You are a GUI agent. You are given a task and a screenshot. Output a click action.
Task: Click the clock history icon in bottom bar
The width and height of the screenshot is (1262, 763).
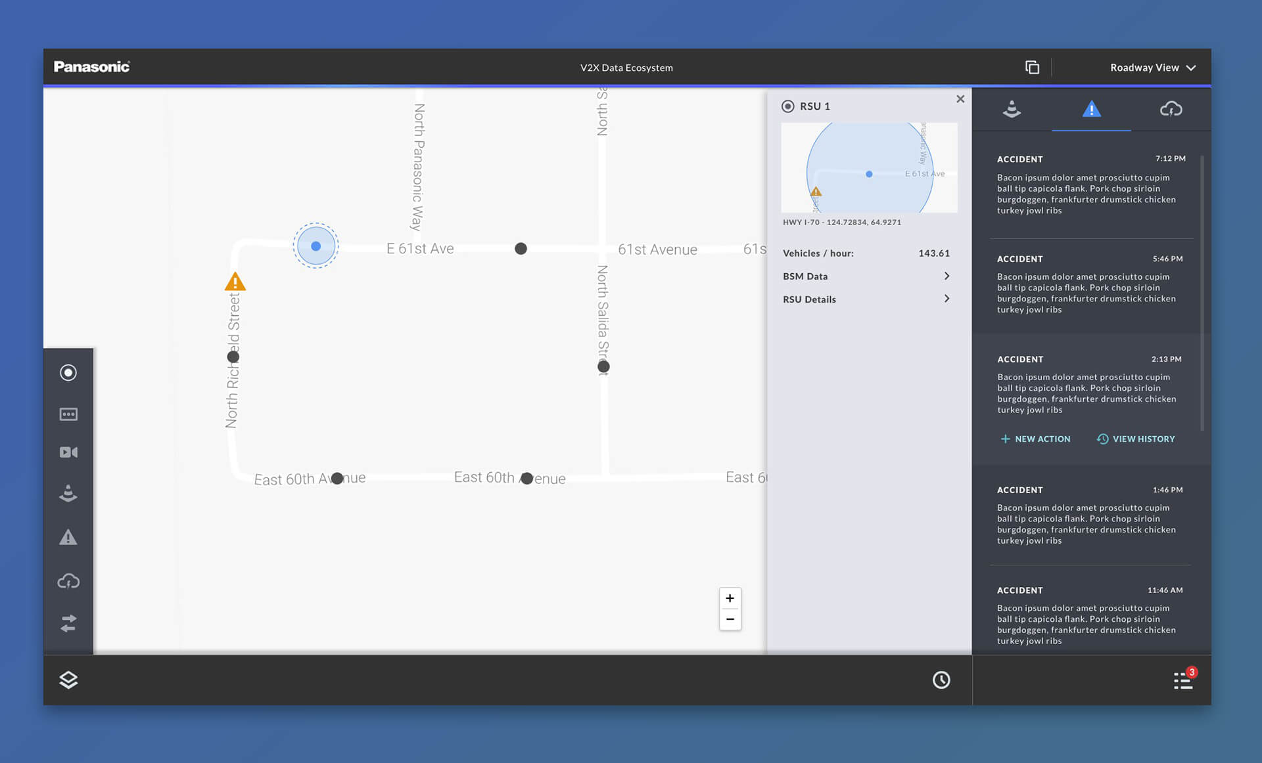pos(941,680)
